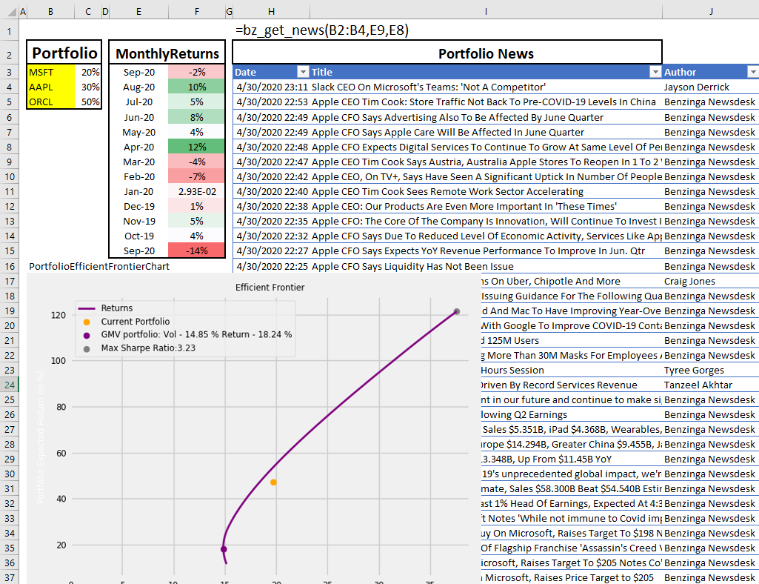759x584 pixels.
Task: Select the -14% return cell
Action: (196, 250)
